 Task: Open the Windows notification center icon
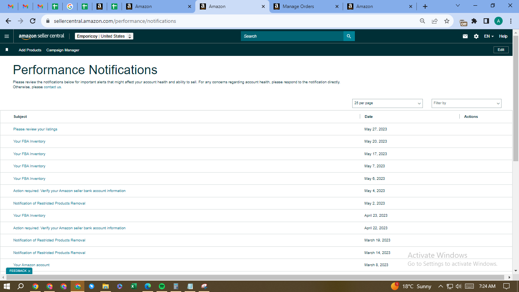coord(506,286)
